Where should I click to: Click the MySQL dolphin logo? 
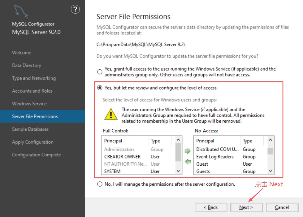pyautogui.click(x=20, y=11)
